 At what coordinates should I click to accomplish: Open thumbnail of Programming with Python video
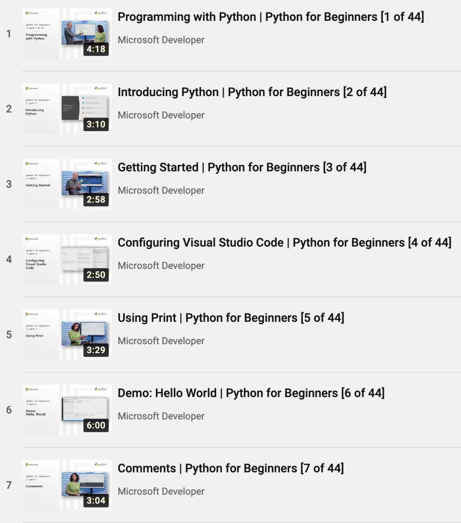coord(67,33)
